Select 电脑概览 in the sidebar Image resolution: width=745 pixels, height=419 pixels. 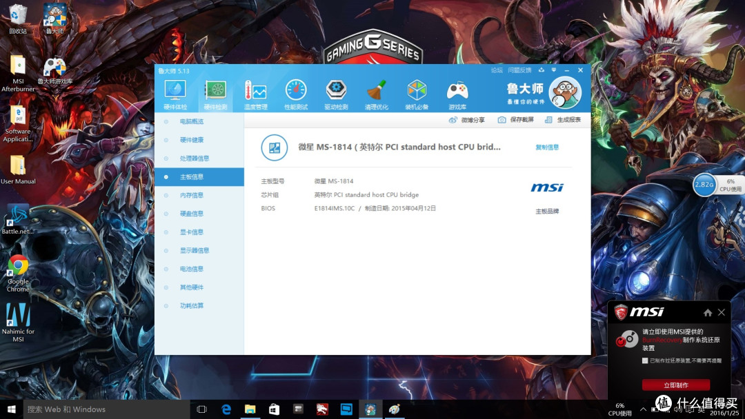[199, 121]
